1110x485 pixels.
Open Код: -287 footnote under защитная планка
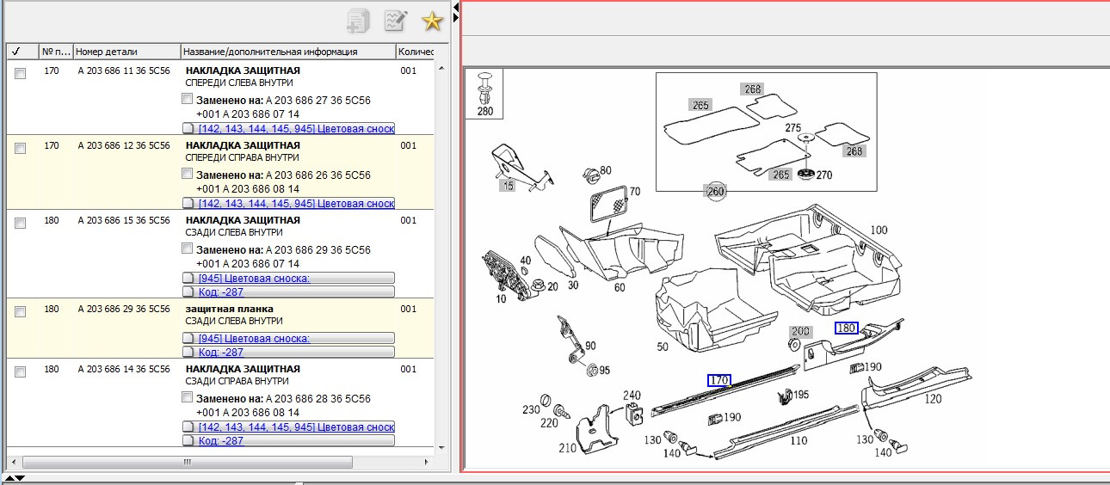288,353
